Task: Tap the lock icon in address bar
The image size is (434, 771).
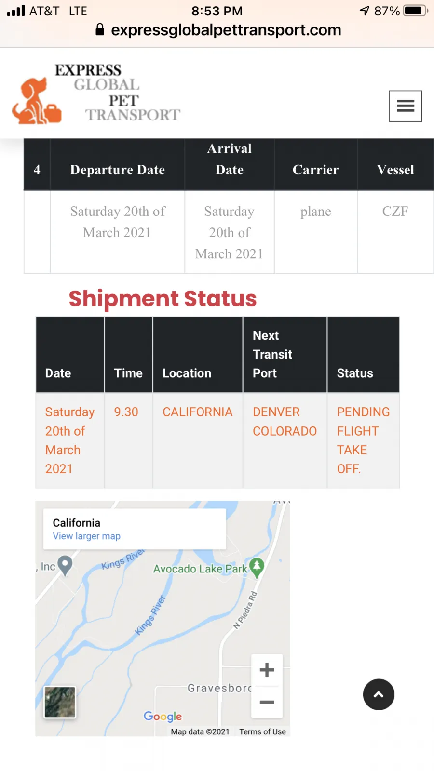Action: (100, 29)
